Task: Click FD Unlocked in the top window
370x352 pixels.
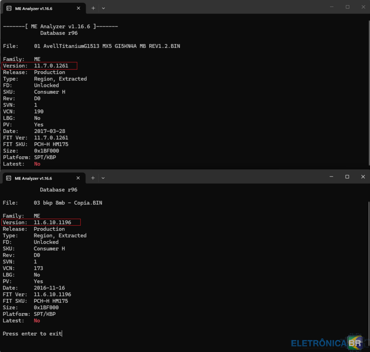Action: pos(47,85)
